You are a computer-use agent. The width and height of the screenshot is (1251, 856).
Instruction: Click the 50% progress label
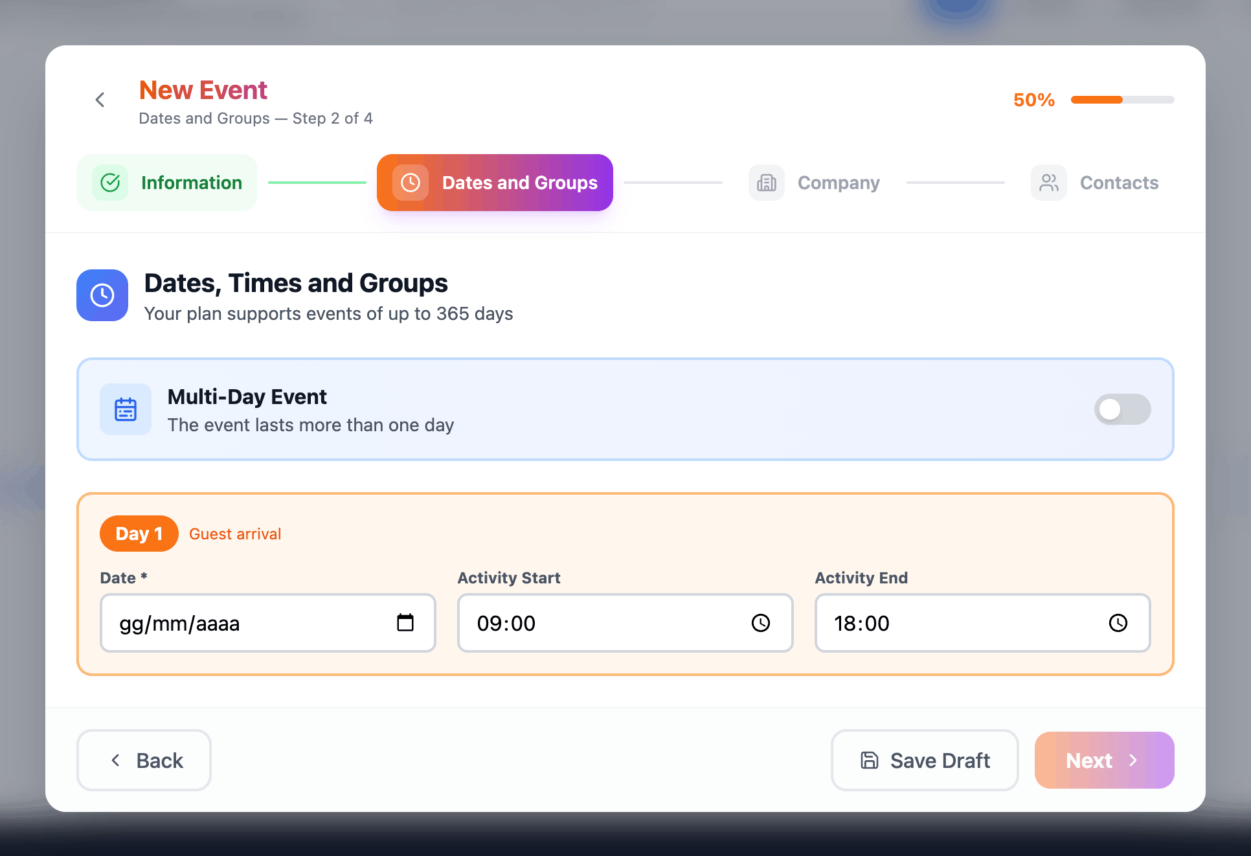click(1034, 100)
